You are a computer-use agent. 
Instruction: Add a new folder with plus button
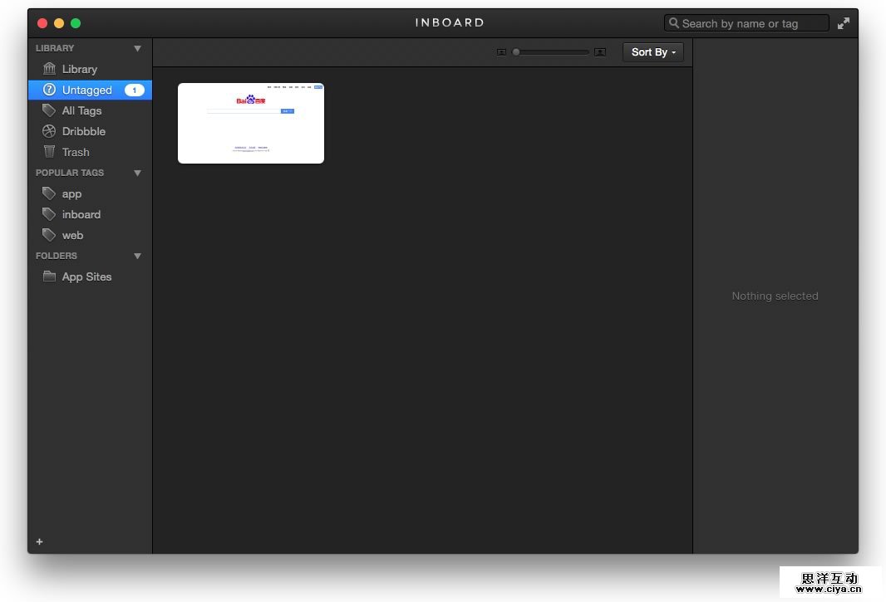[x=40, y=541]
